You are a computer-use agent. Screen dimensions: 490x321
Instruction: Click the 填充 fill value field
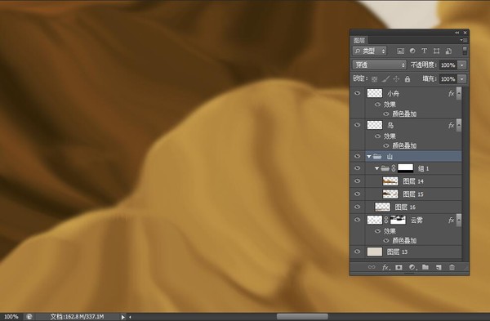[448, 79]
